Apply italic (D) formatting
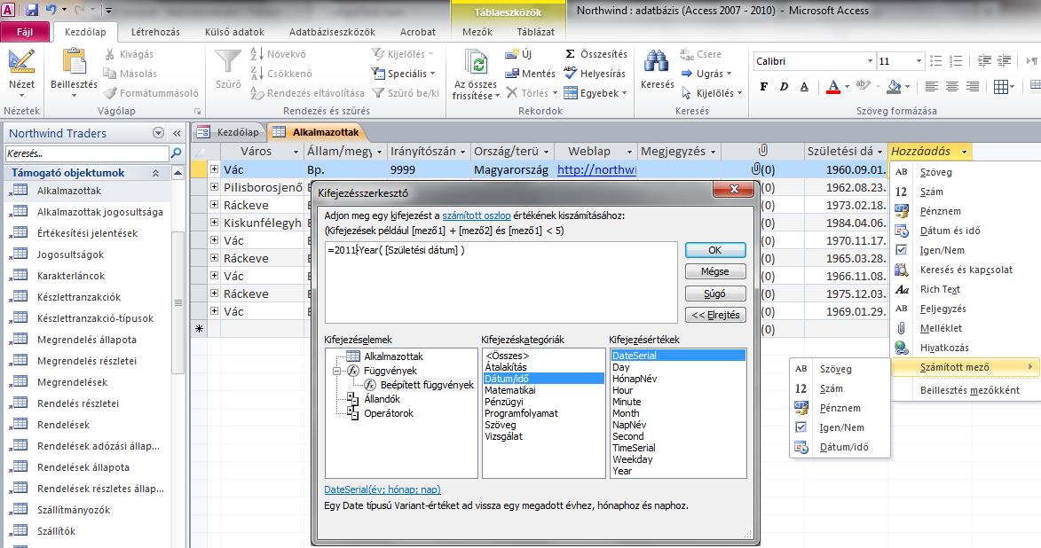 784,86
